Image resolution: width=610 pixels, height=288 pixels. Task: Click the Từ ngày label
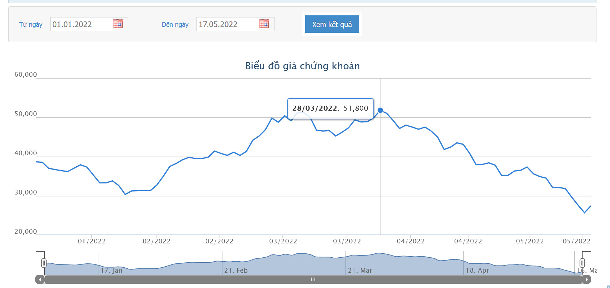click(31, 24)
